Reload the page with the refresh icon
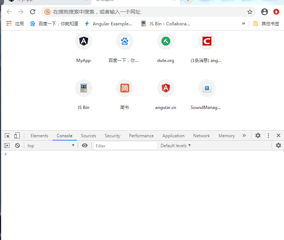This screenshot has height=240, width=284. 33,12
